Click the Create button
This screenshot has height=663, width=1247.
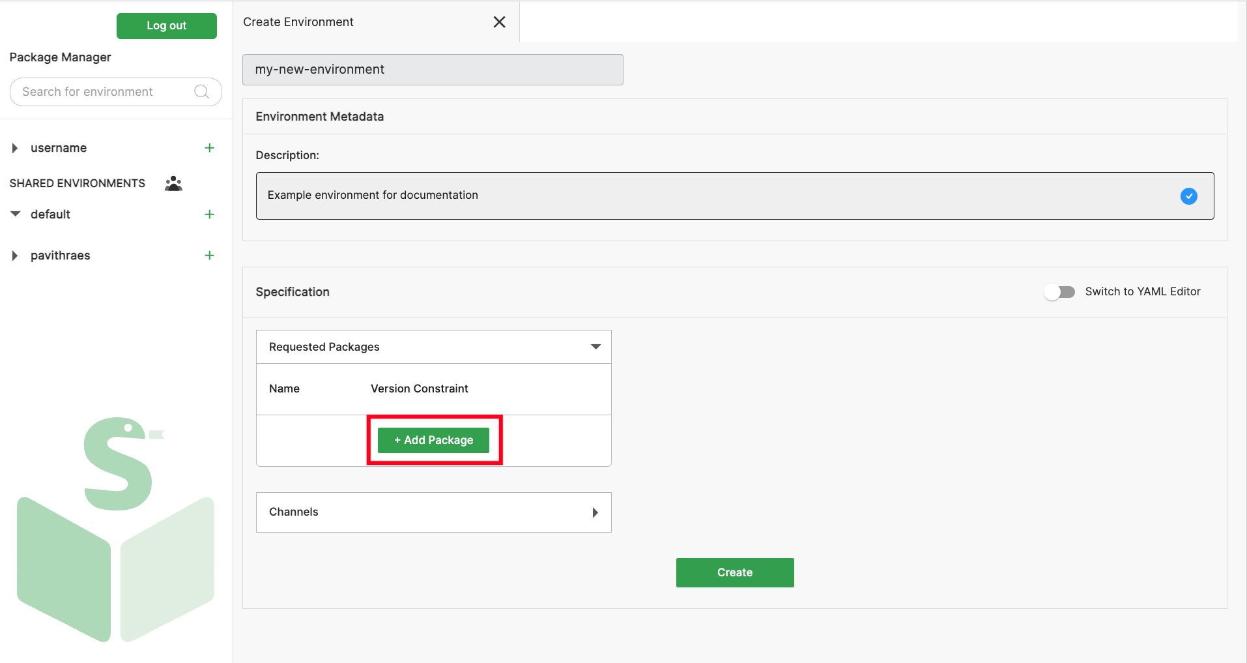[x=734, y=572]
